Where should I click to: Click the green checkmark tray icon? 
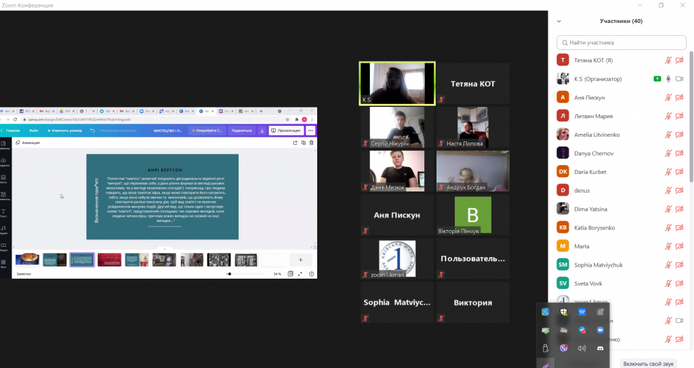546,330
